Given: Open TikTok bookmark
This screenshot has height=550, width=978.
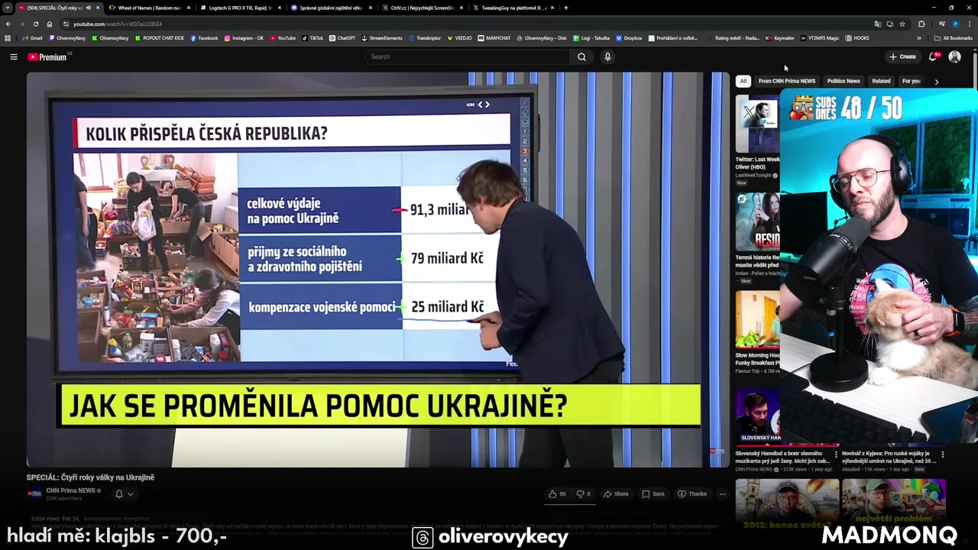Looking at the screenshot, I should (x=313, y=38).
